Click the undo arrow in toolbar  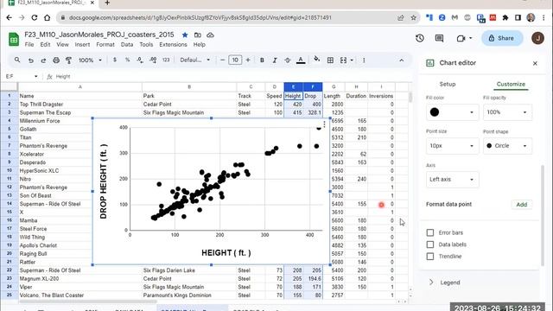31,60
